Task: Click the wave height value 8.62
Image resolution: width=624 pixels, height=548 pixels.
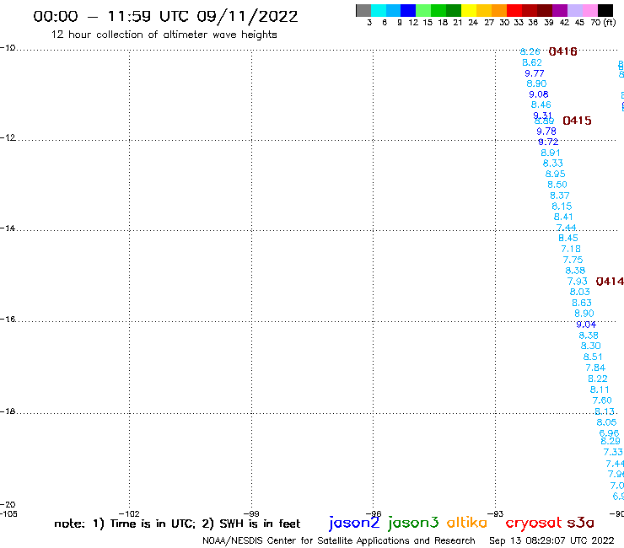Action: pyautogui.click(x=532, y=62)
